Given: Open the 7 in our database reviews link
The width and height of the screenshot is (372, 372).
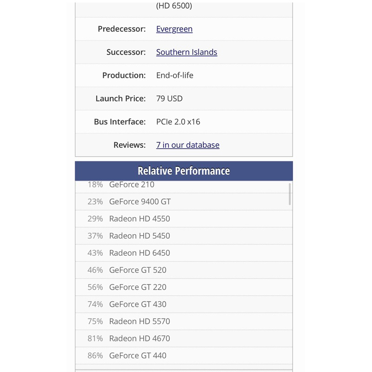Looking at the screenshot, I should pyautogui.click(x=187, y=145).
